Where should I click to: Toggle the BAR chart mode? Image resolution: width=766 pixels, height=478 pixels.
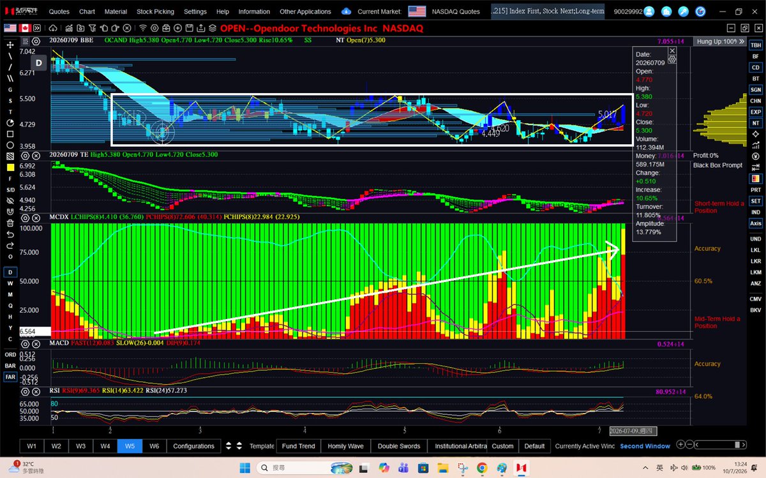point(10,366)
